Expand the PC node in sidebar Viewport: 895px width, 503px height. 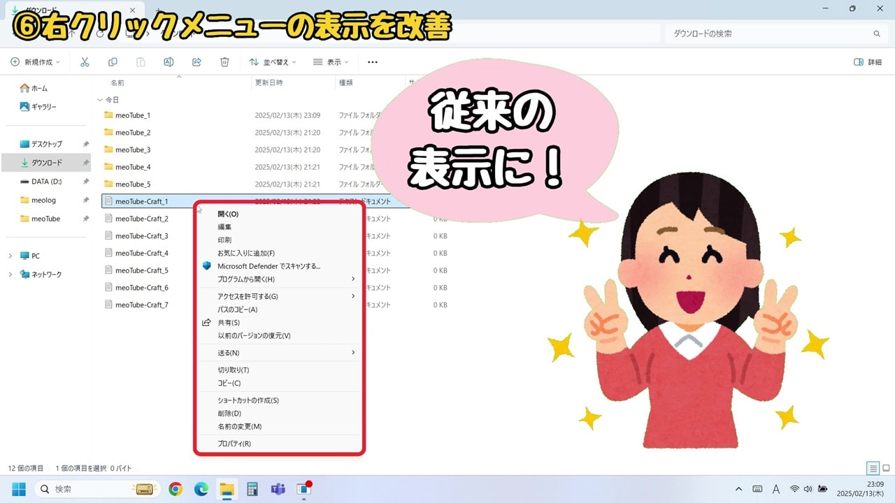click(x=10, y=256)
